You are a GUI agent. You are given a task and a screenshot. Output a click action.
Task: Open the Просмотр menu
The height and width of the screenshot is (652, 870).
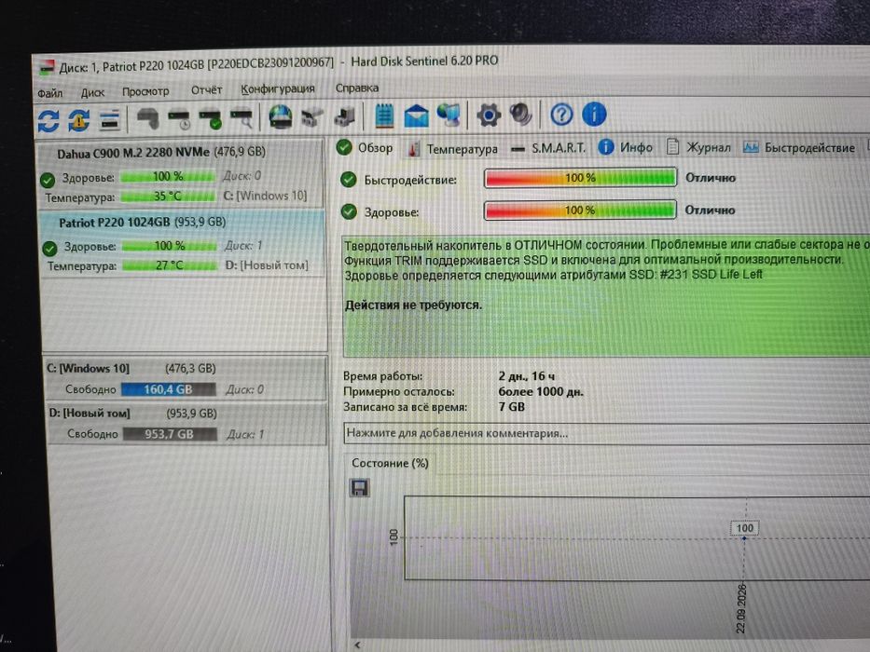pos(145,91)
